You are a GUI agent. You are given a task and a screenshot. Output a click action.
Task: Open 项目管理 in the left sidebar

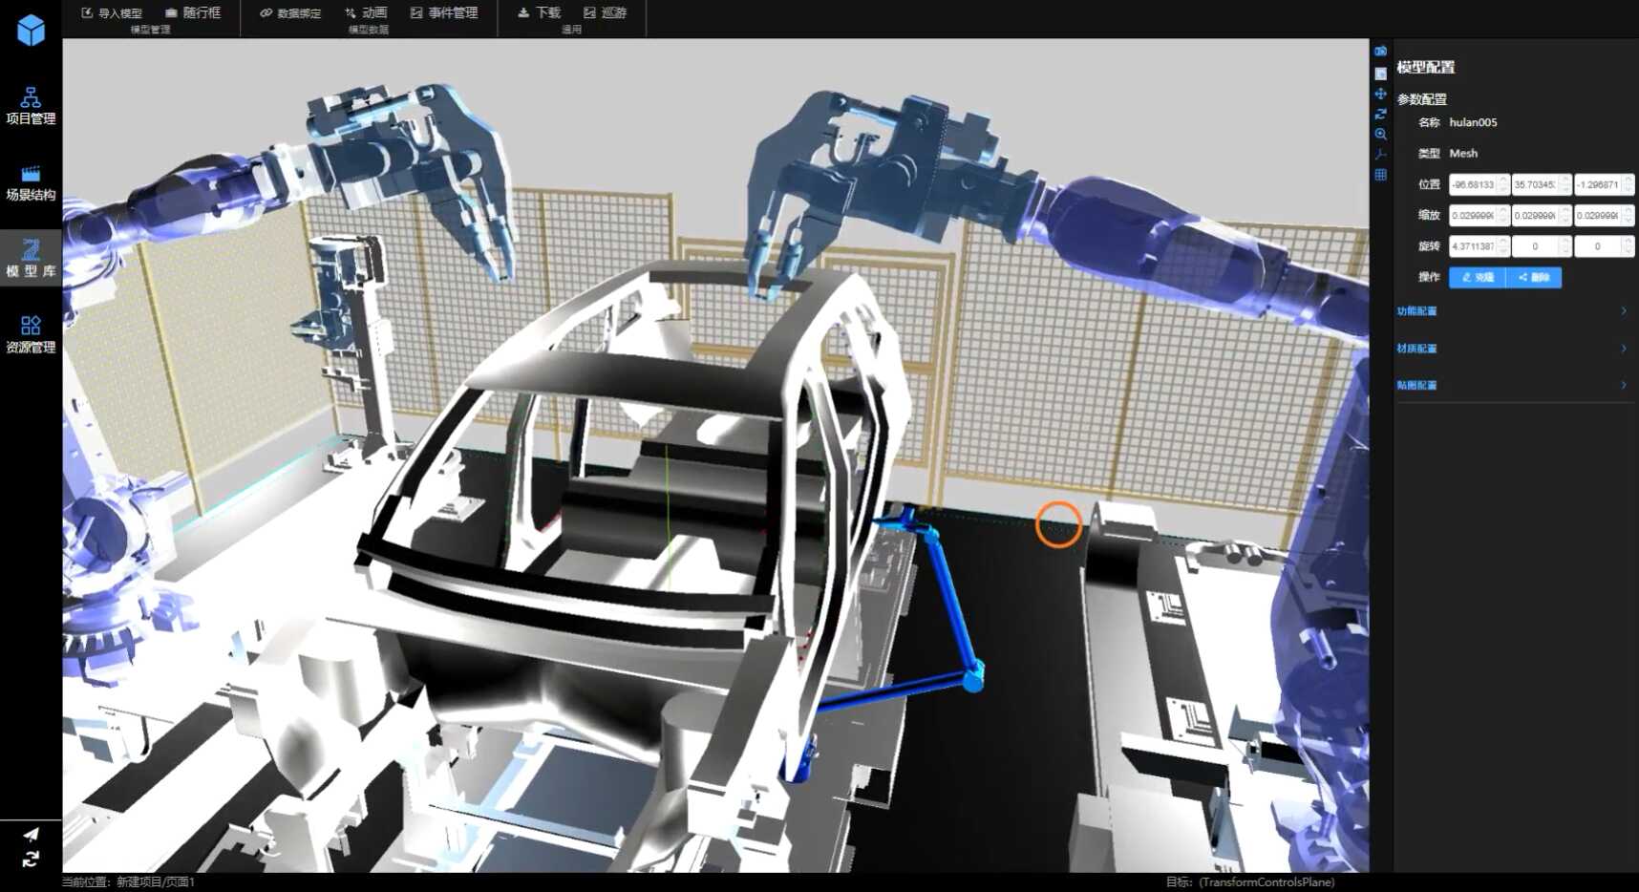[31, 106]
